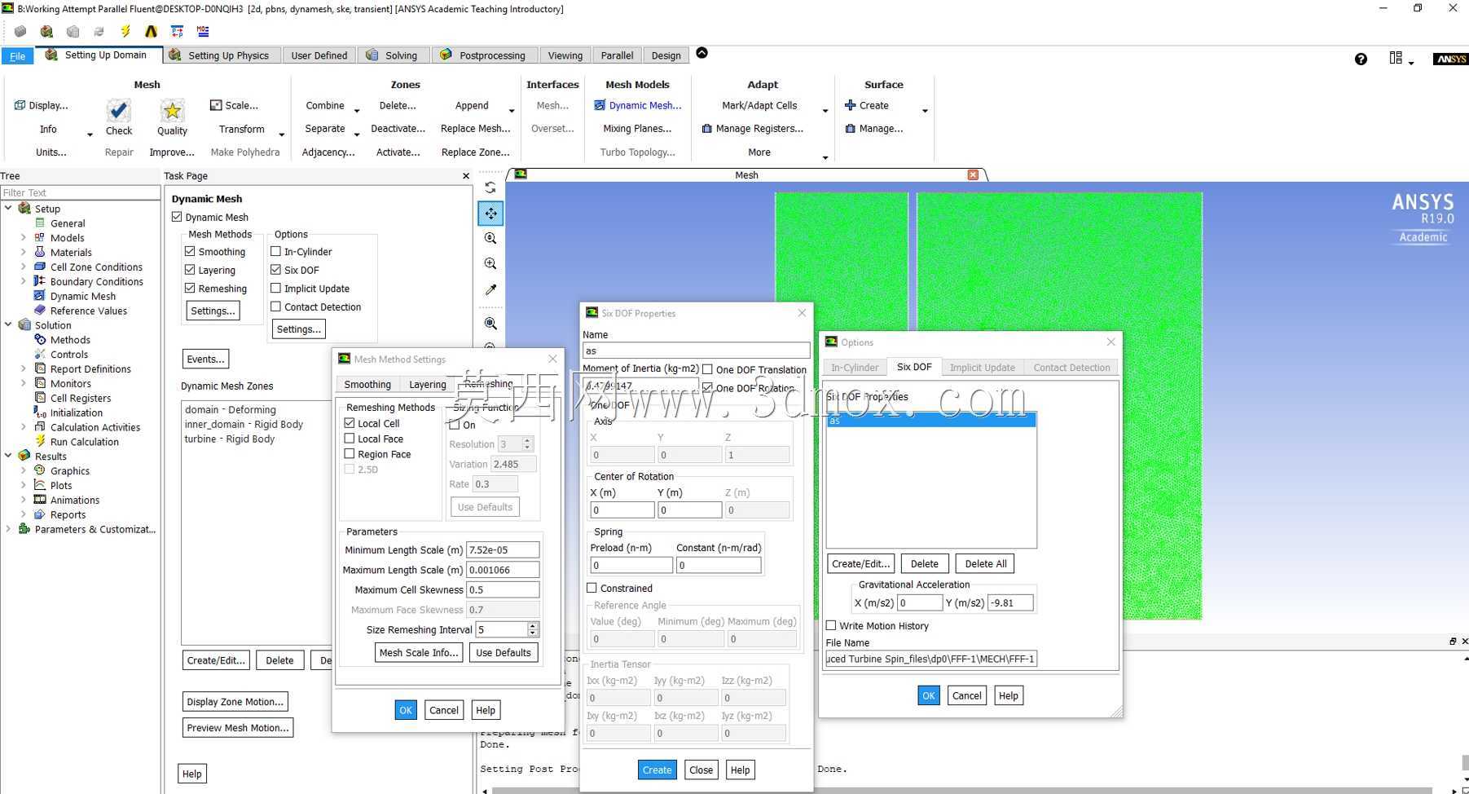Open the Postprocessing ribbon tab

coord(484,55)
